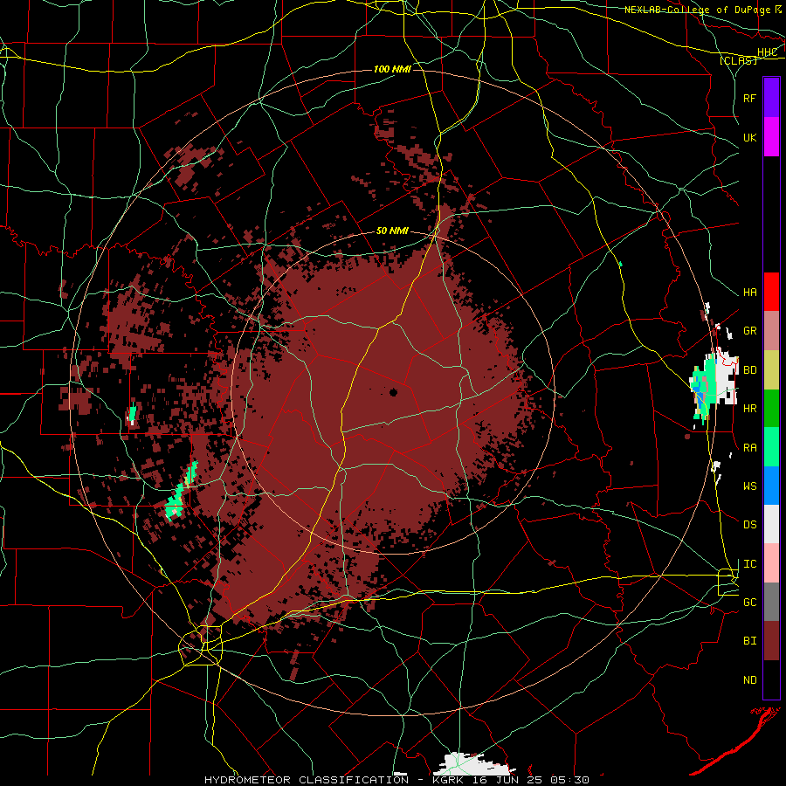The height and width of the screenshot is (786, 786).
Task: Select the IC pink legend swatch
Action: tap(771, 563)
